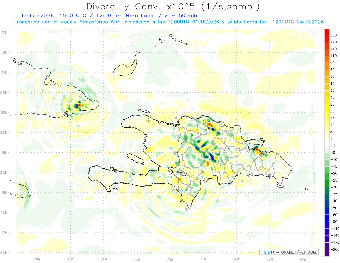Click the colorbar value '-200' at bottom
The width and height of the screenshot is (340, 263).
tap(334, 249)
